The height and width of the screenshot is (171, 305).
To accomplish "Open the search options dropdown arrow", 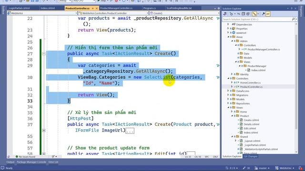I will pos(296,19).
